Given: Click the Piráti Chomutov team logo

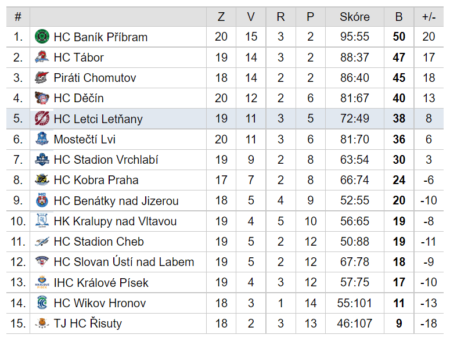Looking at the screenshot, I should coord(42,77).
